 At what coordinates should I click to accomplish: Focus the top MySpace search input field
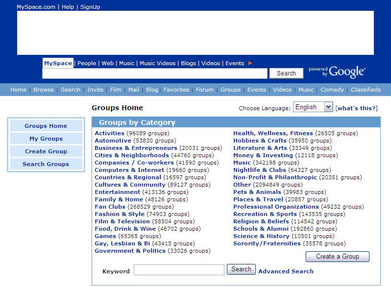[155, 73]
